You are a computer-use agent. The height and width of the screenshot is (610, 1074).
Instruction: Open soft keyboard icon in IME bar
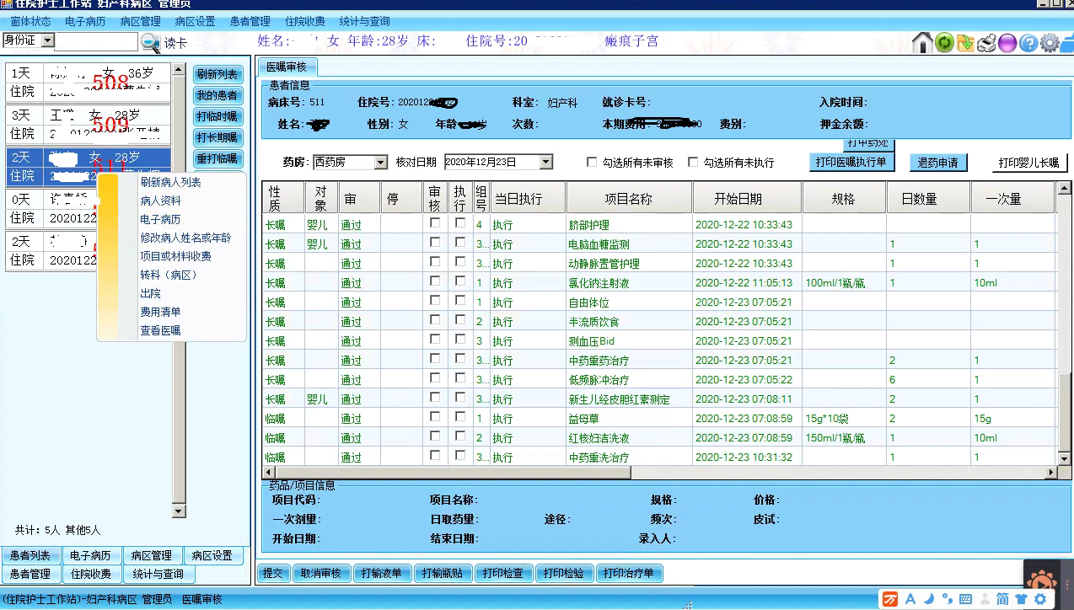(x=966, y=599)
